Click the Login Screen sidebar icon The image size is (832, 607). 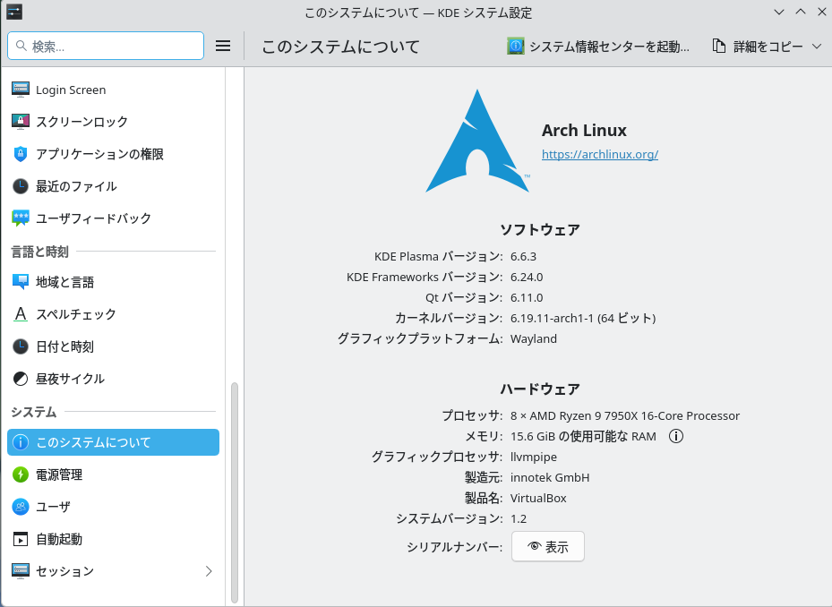[x=20, y=90]
